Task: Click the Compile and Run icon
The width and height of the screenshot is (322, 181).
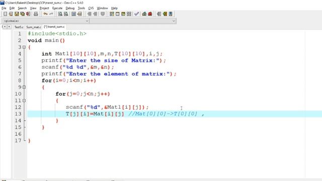Action: point(123,14)
